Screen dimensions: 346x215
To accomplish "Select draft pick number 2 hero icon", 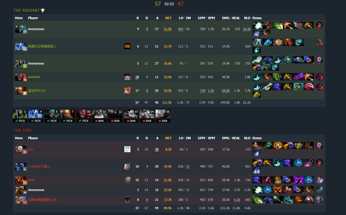I will tap(20, 114).
